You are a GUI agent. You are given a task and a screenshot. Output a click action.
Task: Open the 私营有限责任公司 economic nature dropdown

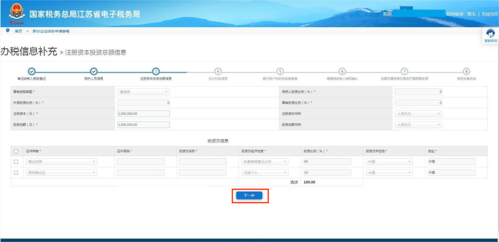tap(265, 162)
